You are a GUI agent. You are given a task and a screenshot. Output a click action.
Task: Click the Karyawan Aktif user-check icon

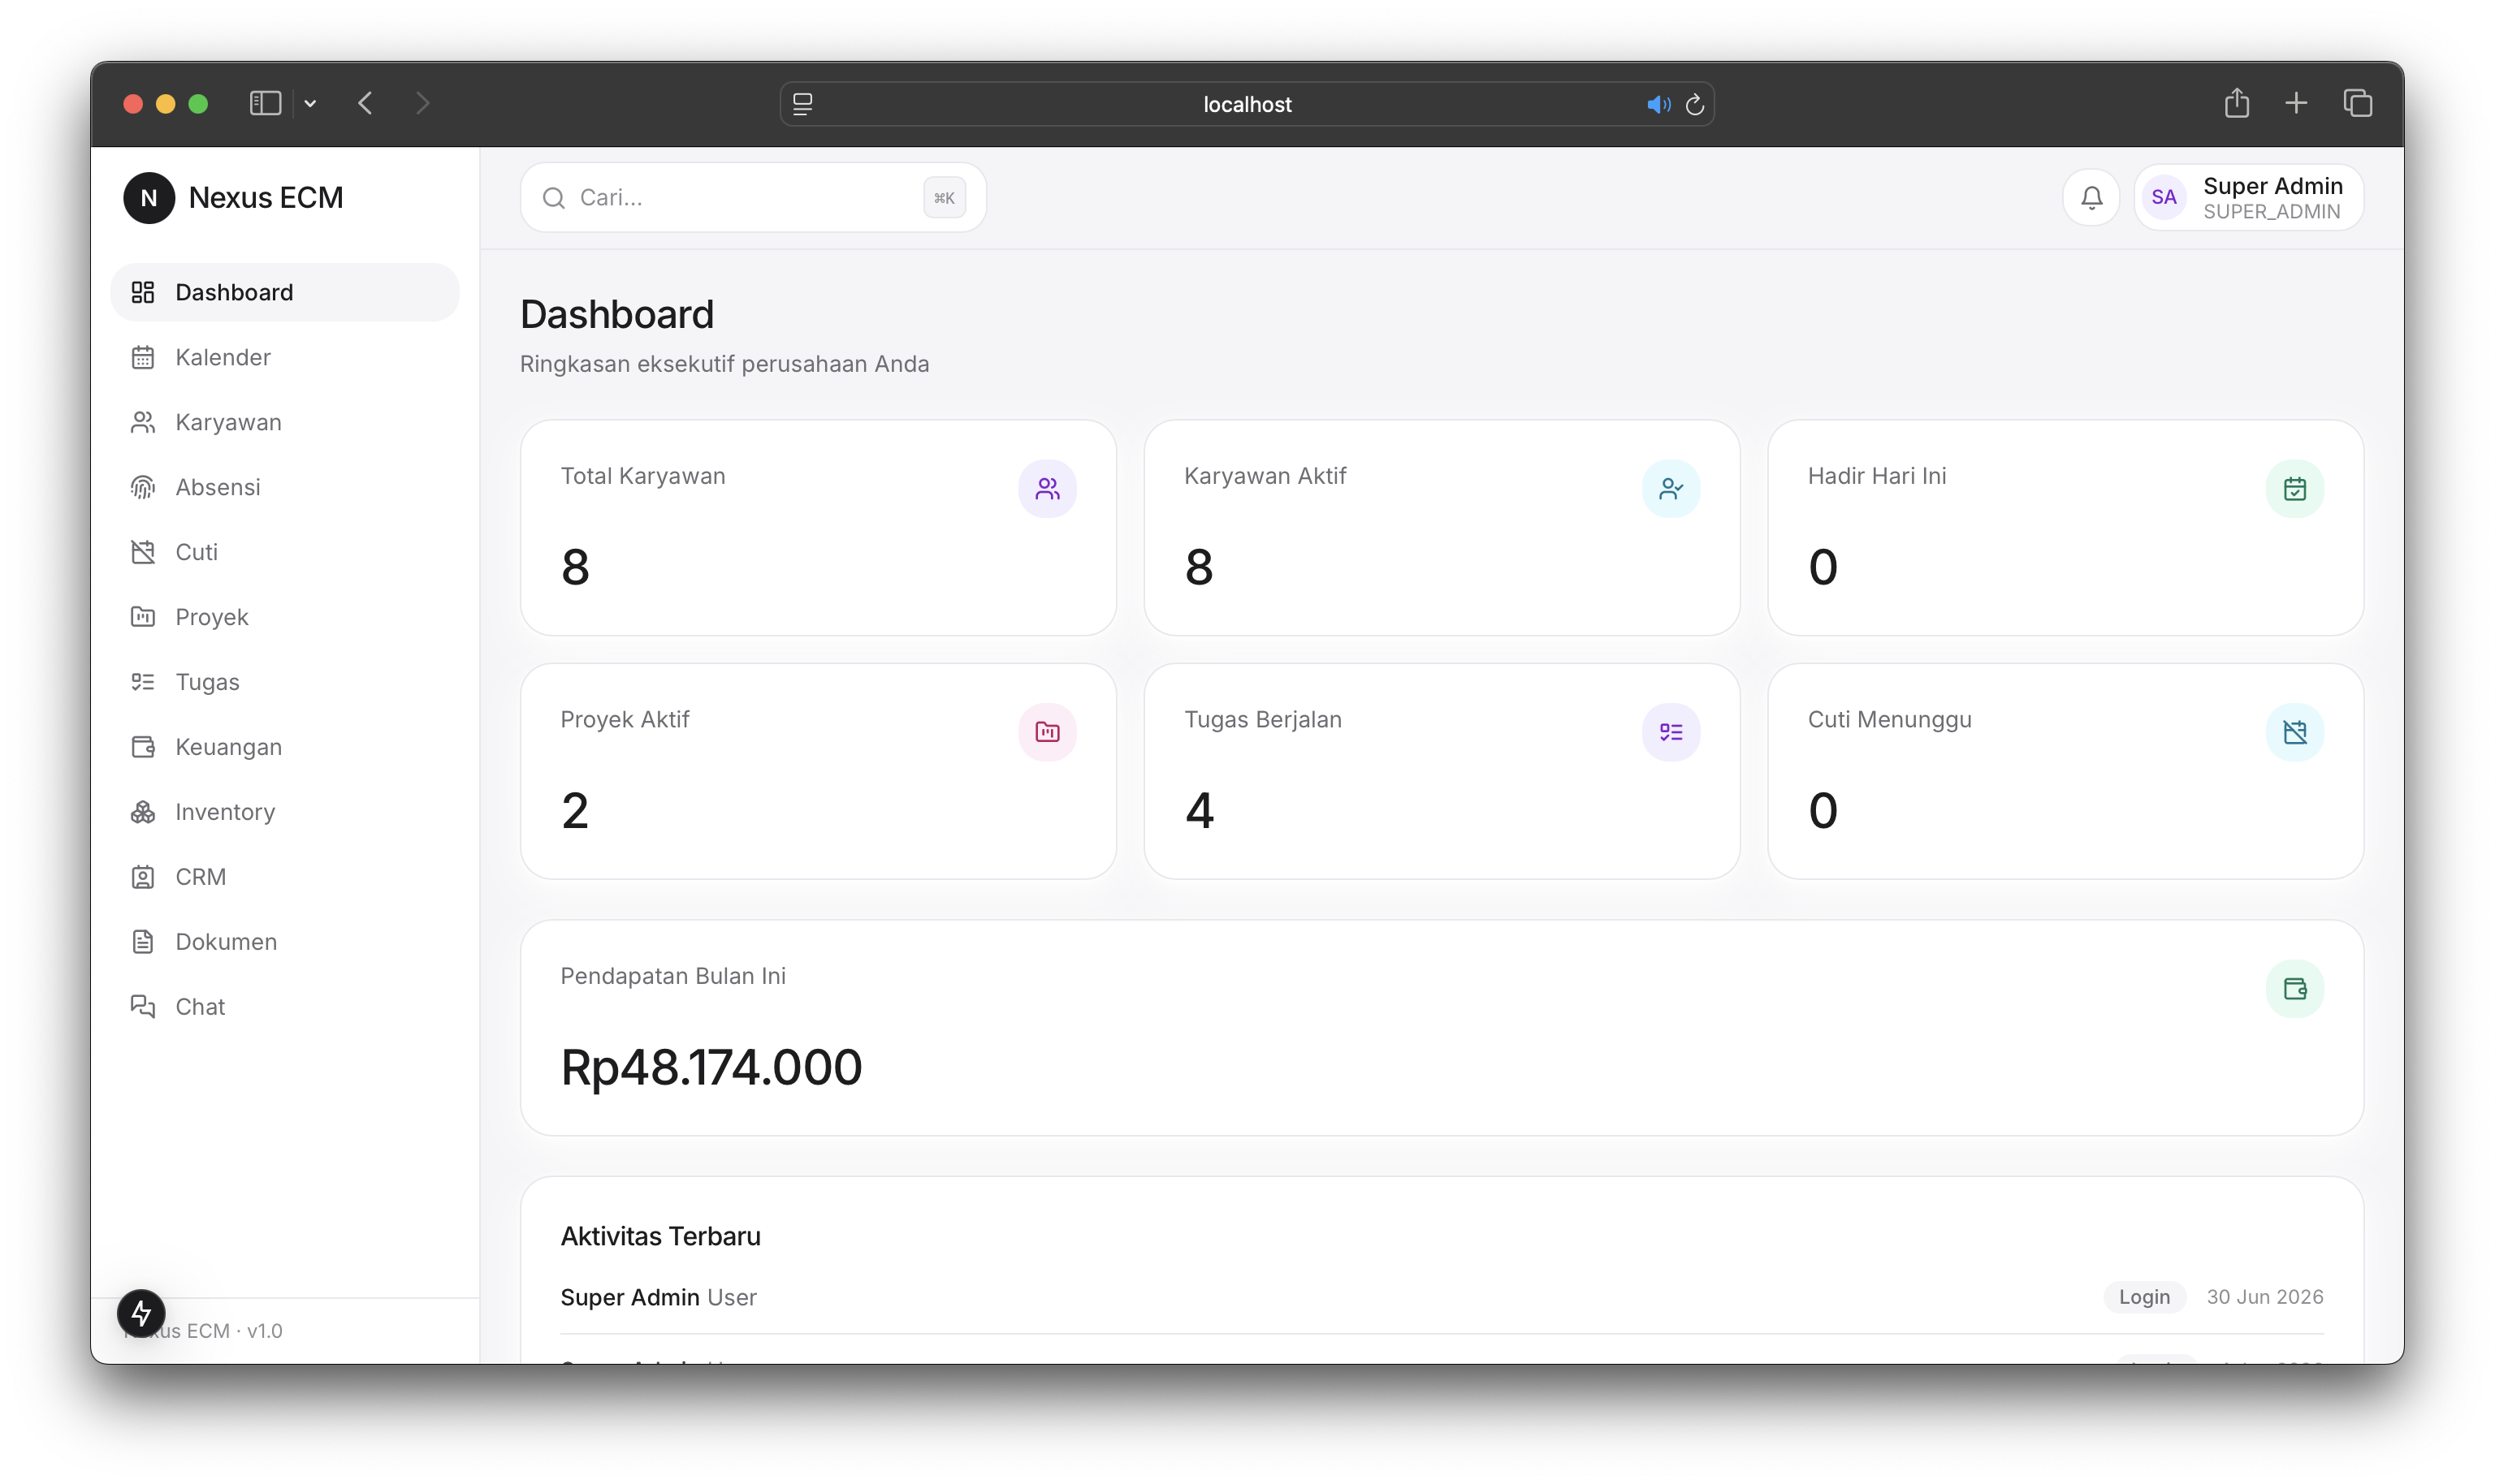coord(1671,488)
